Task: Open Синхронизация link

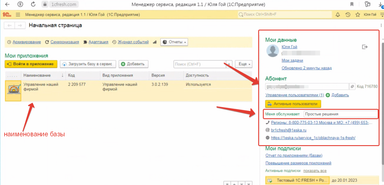Action: pos(65,42)
